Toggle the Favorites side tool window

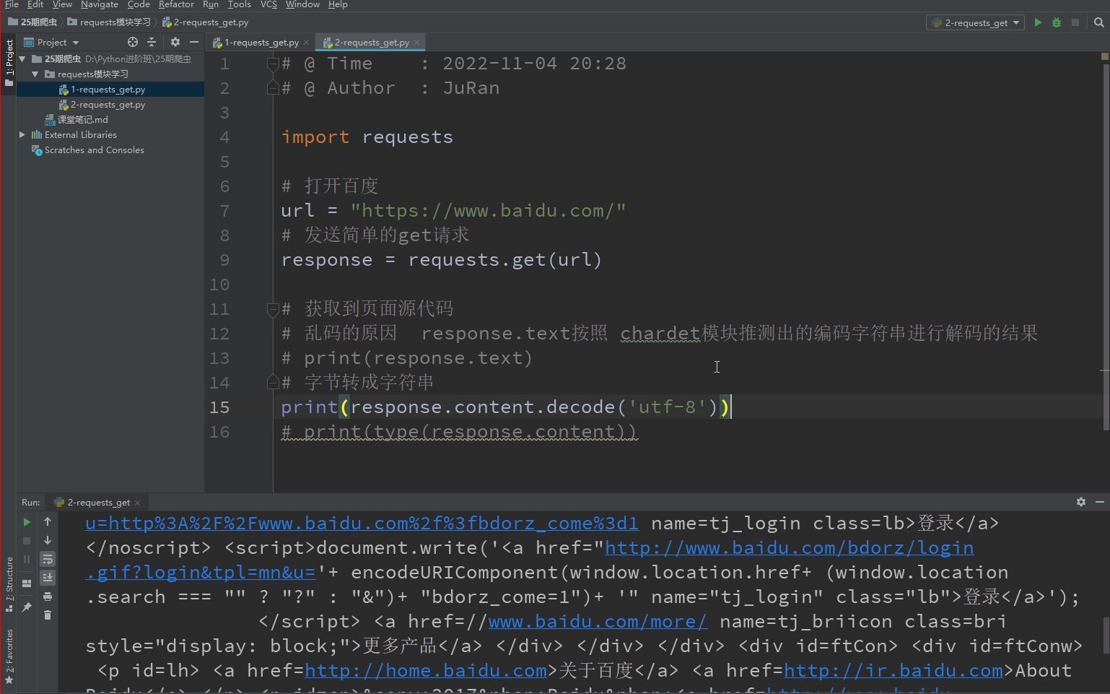pyautogui.click(x=9, y=656)
